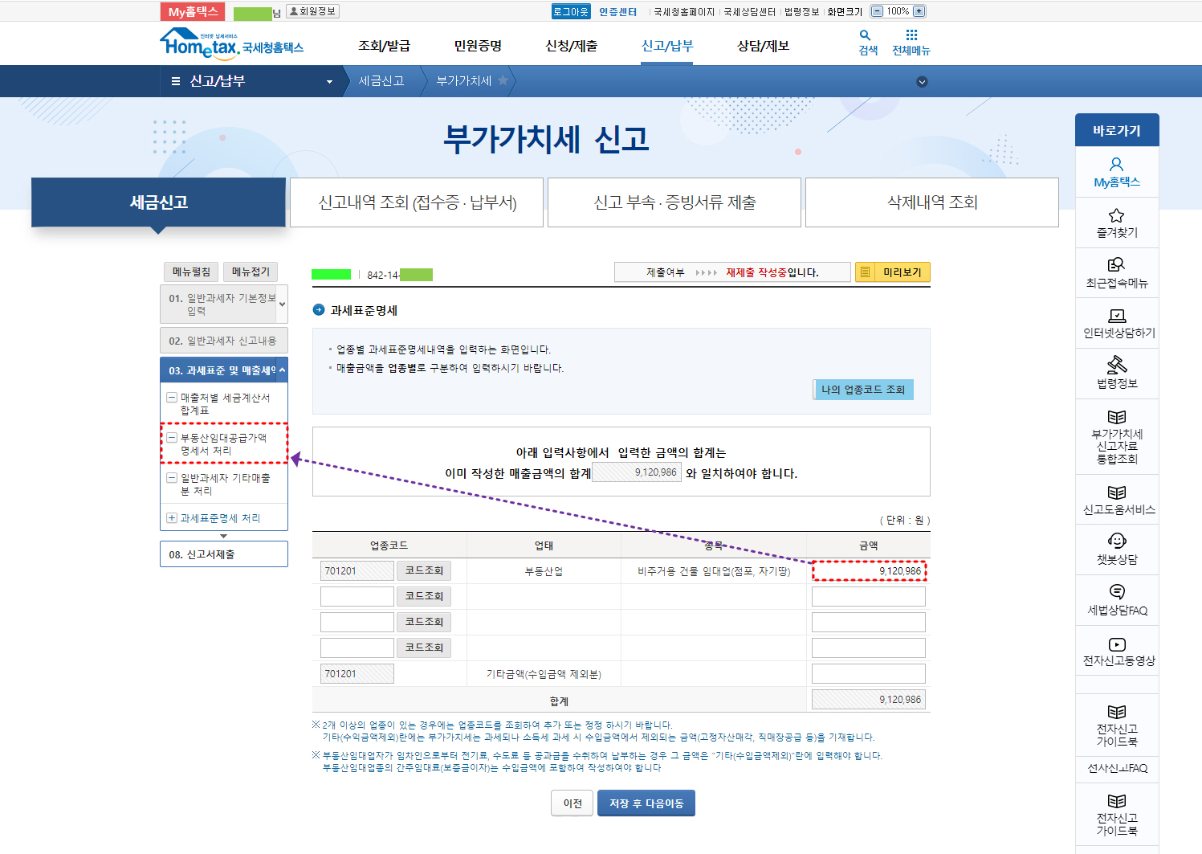Open the 신고/납부 breadcrumb dropdown

click(x=329, y=82)
